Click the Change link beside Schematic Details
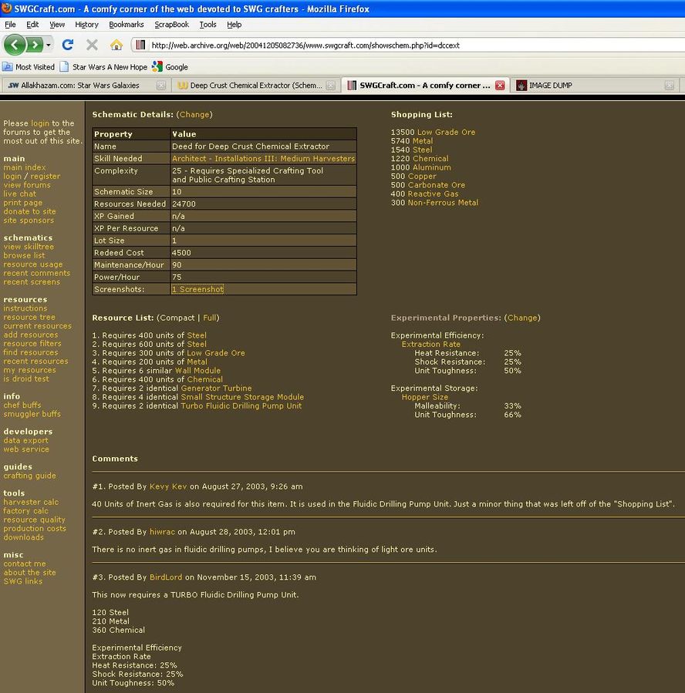This screenshot has height=693, width=685. (x=194, y=115)
